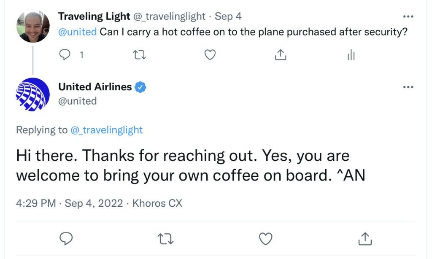Share the Traveling Light tweet

(281, 54)
